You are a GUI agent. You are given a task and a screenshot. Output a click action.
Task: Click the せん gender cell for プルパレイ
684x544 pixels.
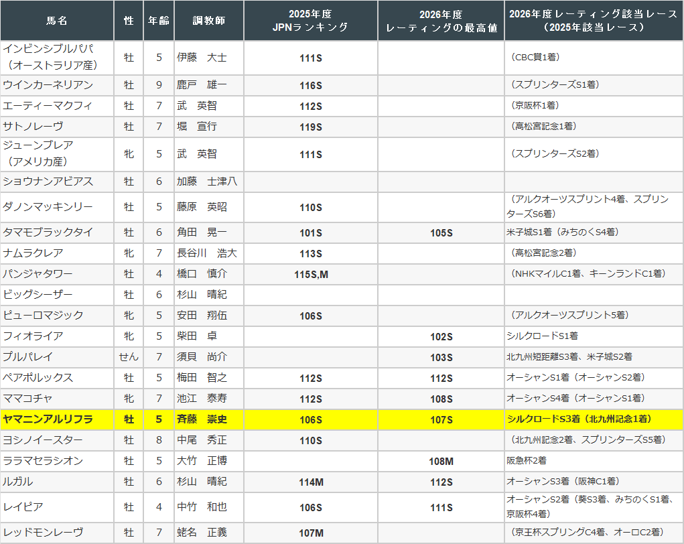129,357
